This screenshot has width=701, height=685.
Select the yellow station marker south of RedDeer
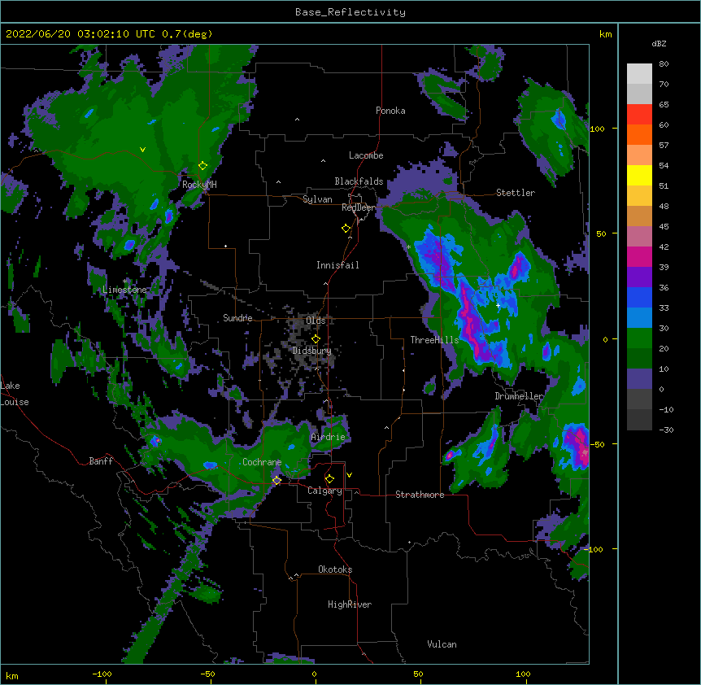tap(346, 229)
